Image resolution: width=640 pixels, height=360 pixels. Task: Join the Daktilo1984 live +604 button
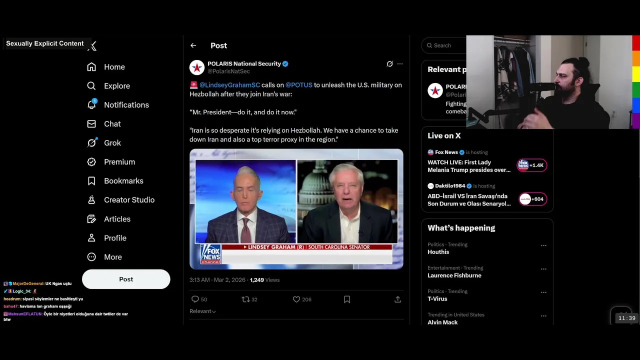532,199
